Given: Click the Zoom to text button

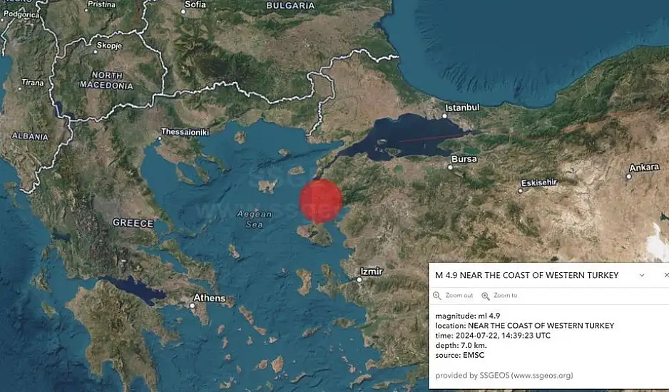Looking at the screenshot, I should click(x=505, y=295).
